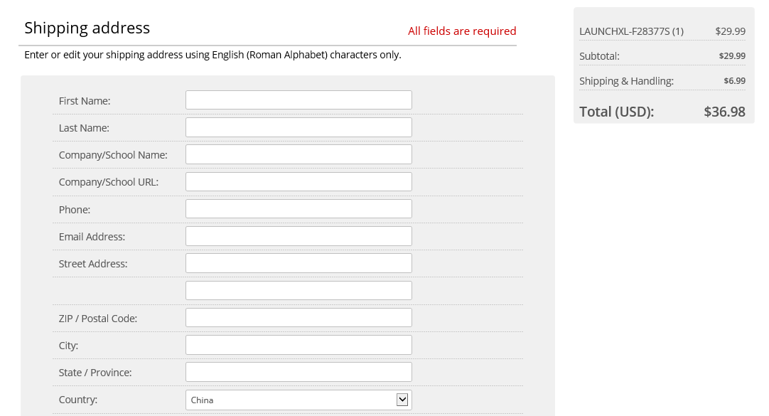This screenshot has width=769, height=416.
Task: Select the State / Province text box
Action: click(x=299, y=372)
